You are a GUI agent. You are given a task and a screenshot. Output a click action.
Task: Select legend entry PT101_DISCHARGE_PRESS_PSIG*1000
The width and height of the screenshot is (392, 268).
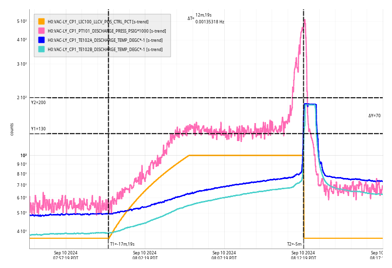tap(107, 31)
